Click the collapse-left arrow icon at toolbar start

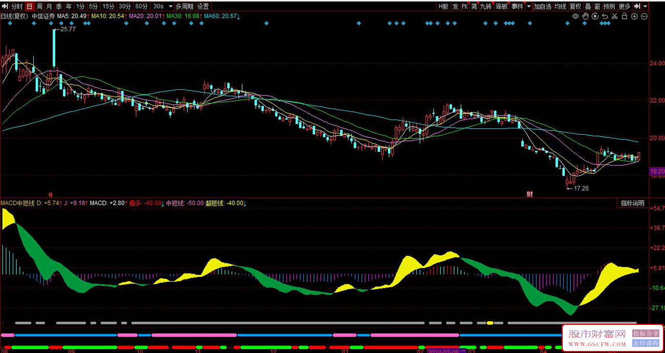point(5,6)
